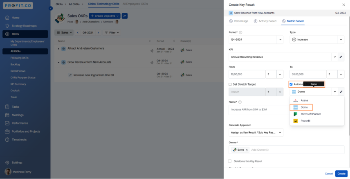Select Domo from integration list

317,107
